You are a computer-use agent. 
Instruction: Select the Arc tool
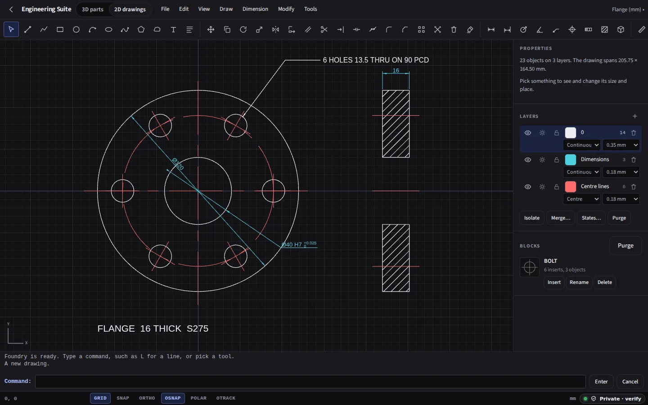click(x=92, y=30)
